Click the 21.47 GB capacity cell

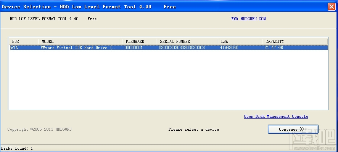coord(274,47)
